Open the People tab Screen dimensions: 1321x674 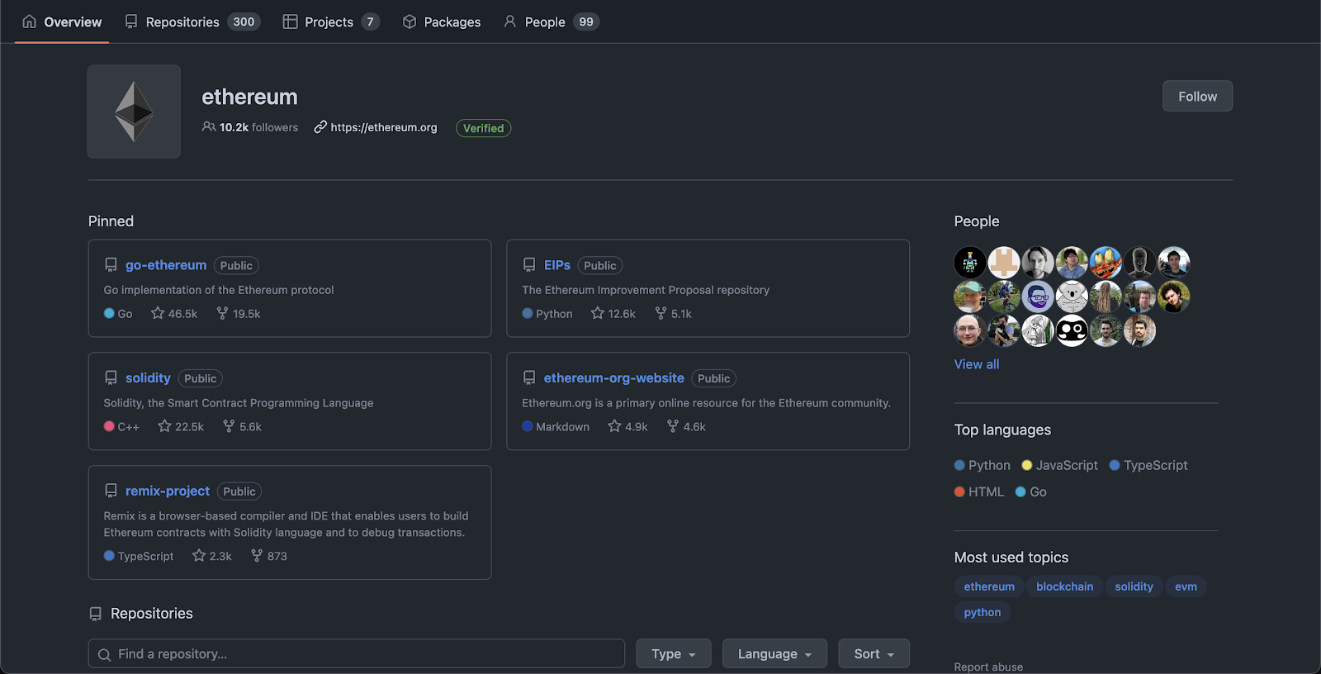(x=551, y=22)
